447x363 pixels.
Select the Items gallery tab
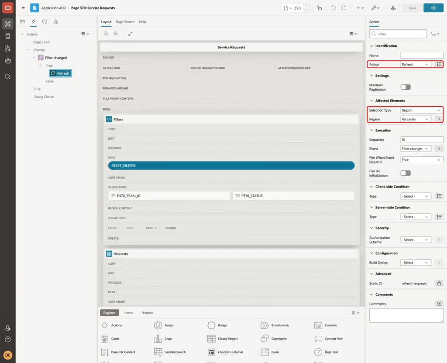[x=129, y=313]
